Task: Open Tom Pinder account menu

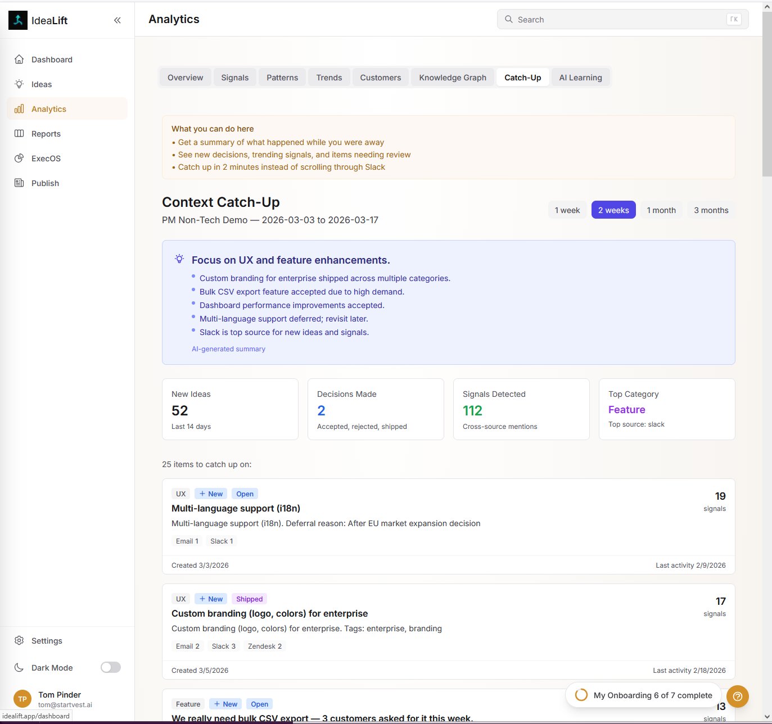Action: tap(60, 699)
